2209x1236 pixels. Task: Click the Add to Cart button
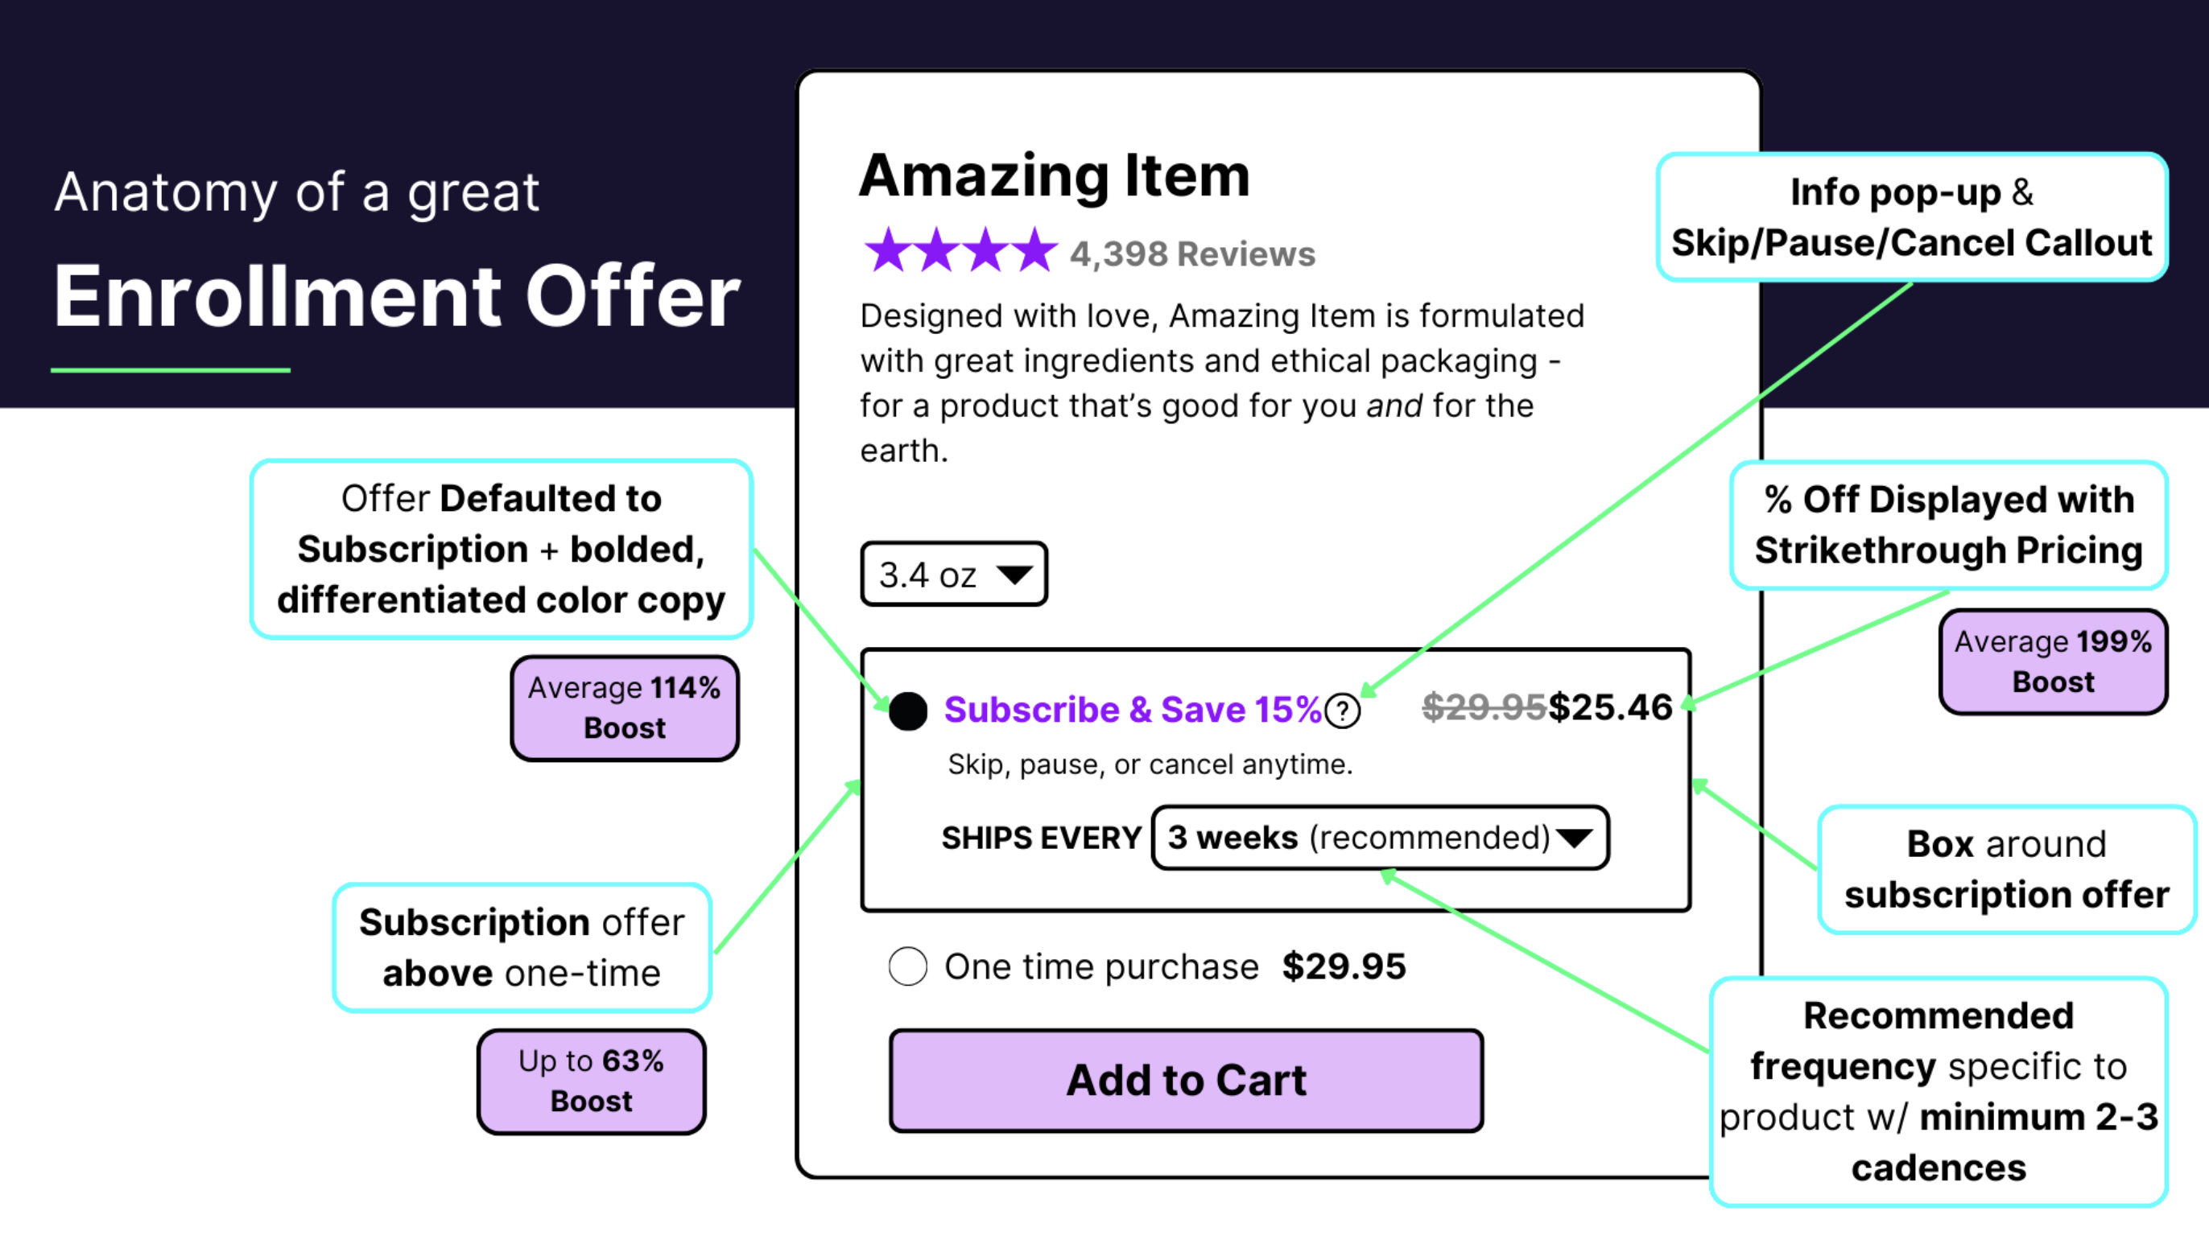pyautogui.click(x=1186, y=1080)
